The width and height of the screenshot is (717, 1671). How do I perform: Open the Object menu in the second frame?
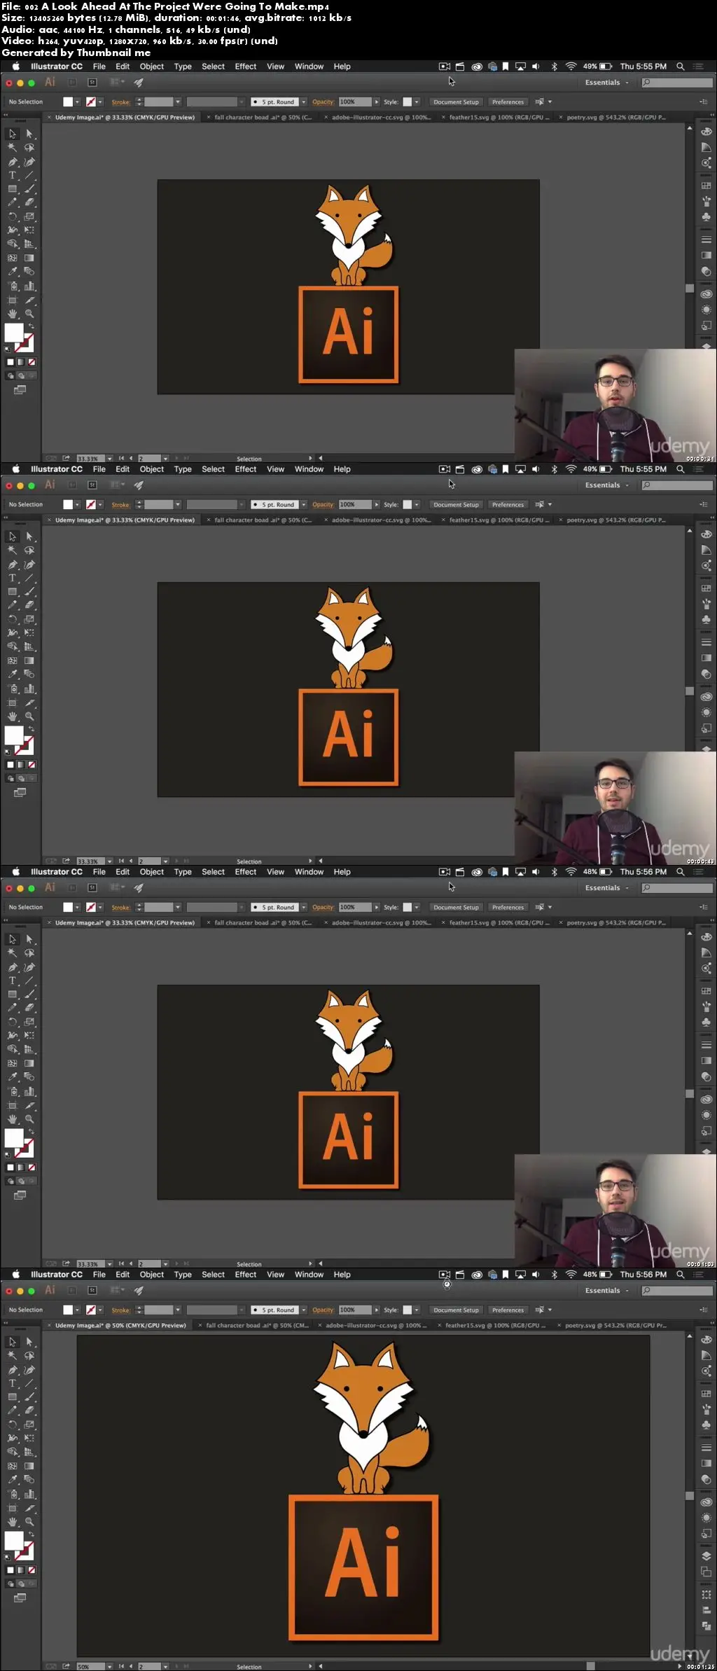pos(152,469)
